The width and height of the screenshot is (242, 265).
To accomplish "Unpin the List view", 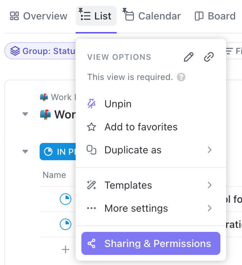I will coord(118,104).
